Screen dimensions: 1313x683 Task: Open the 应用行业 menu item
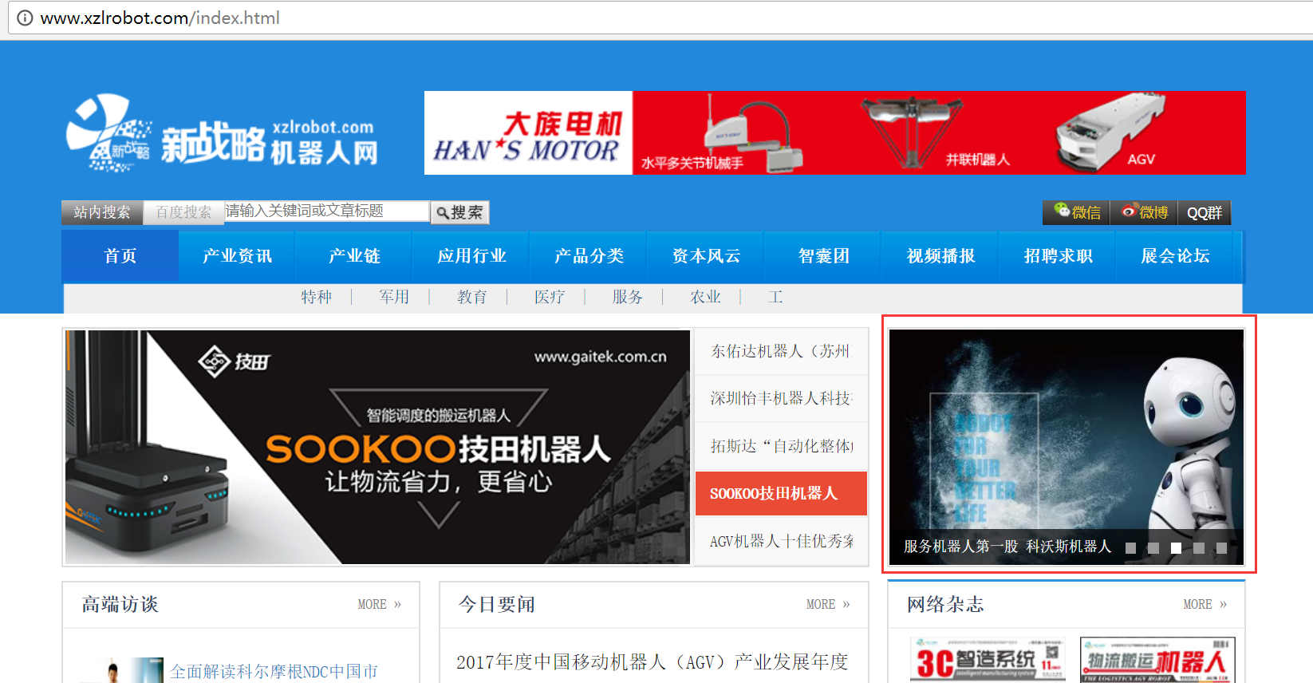click(471, 256)
